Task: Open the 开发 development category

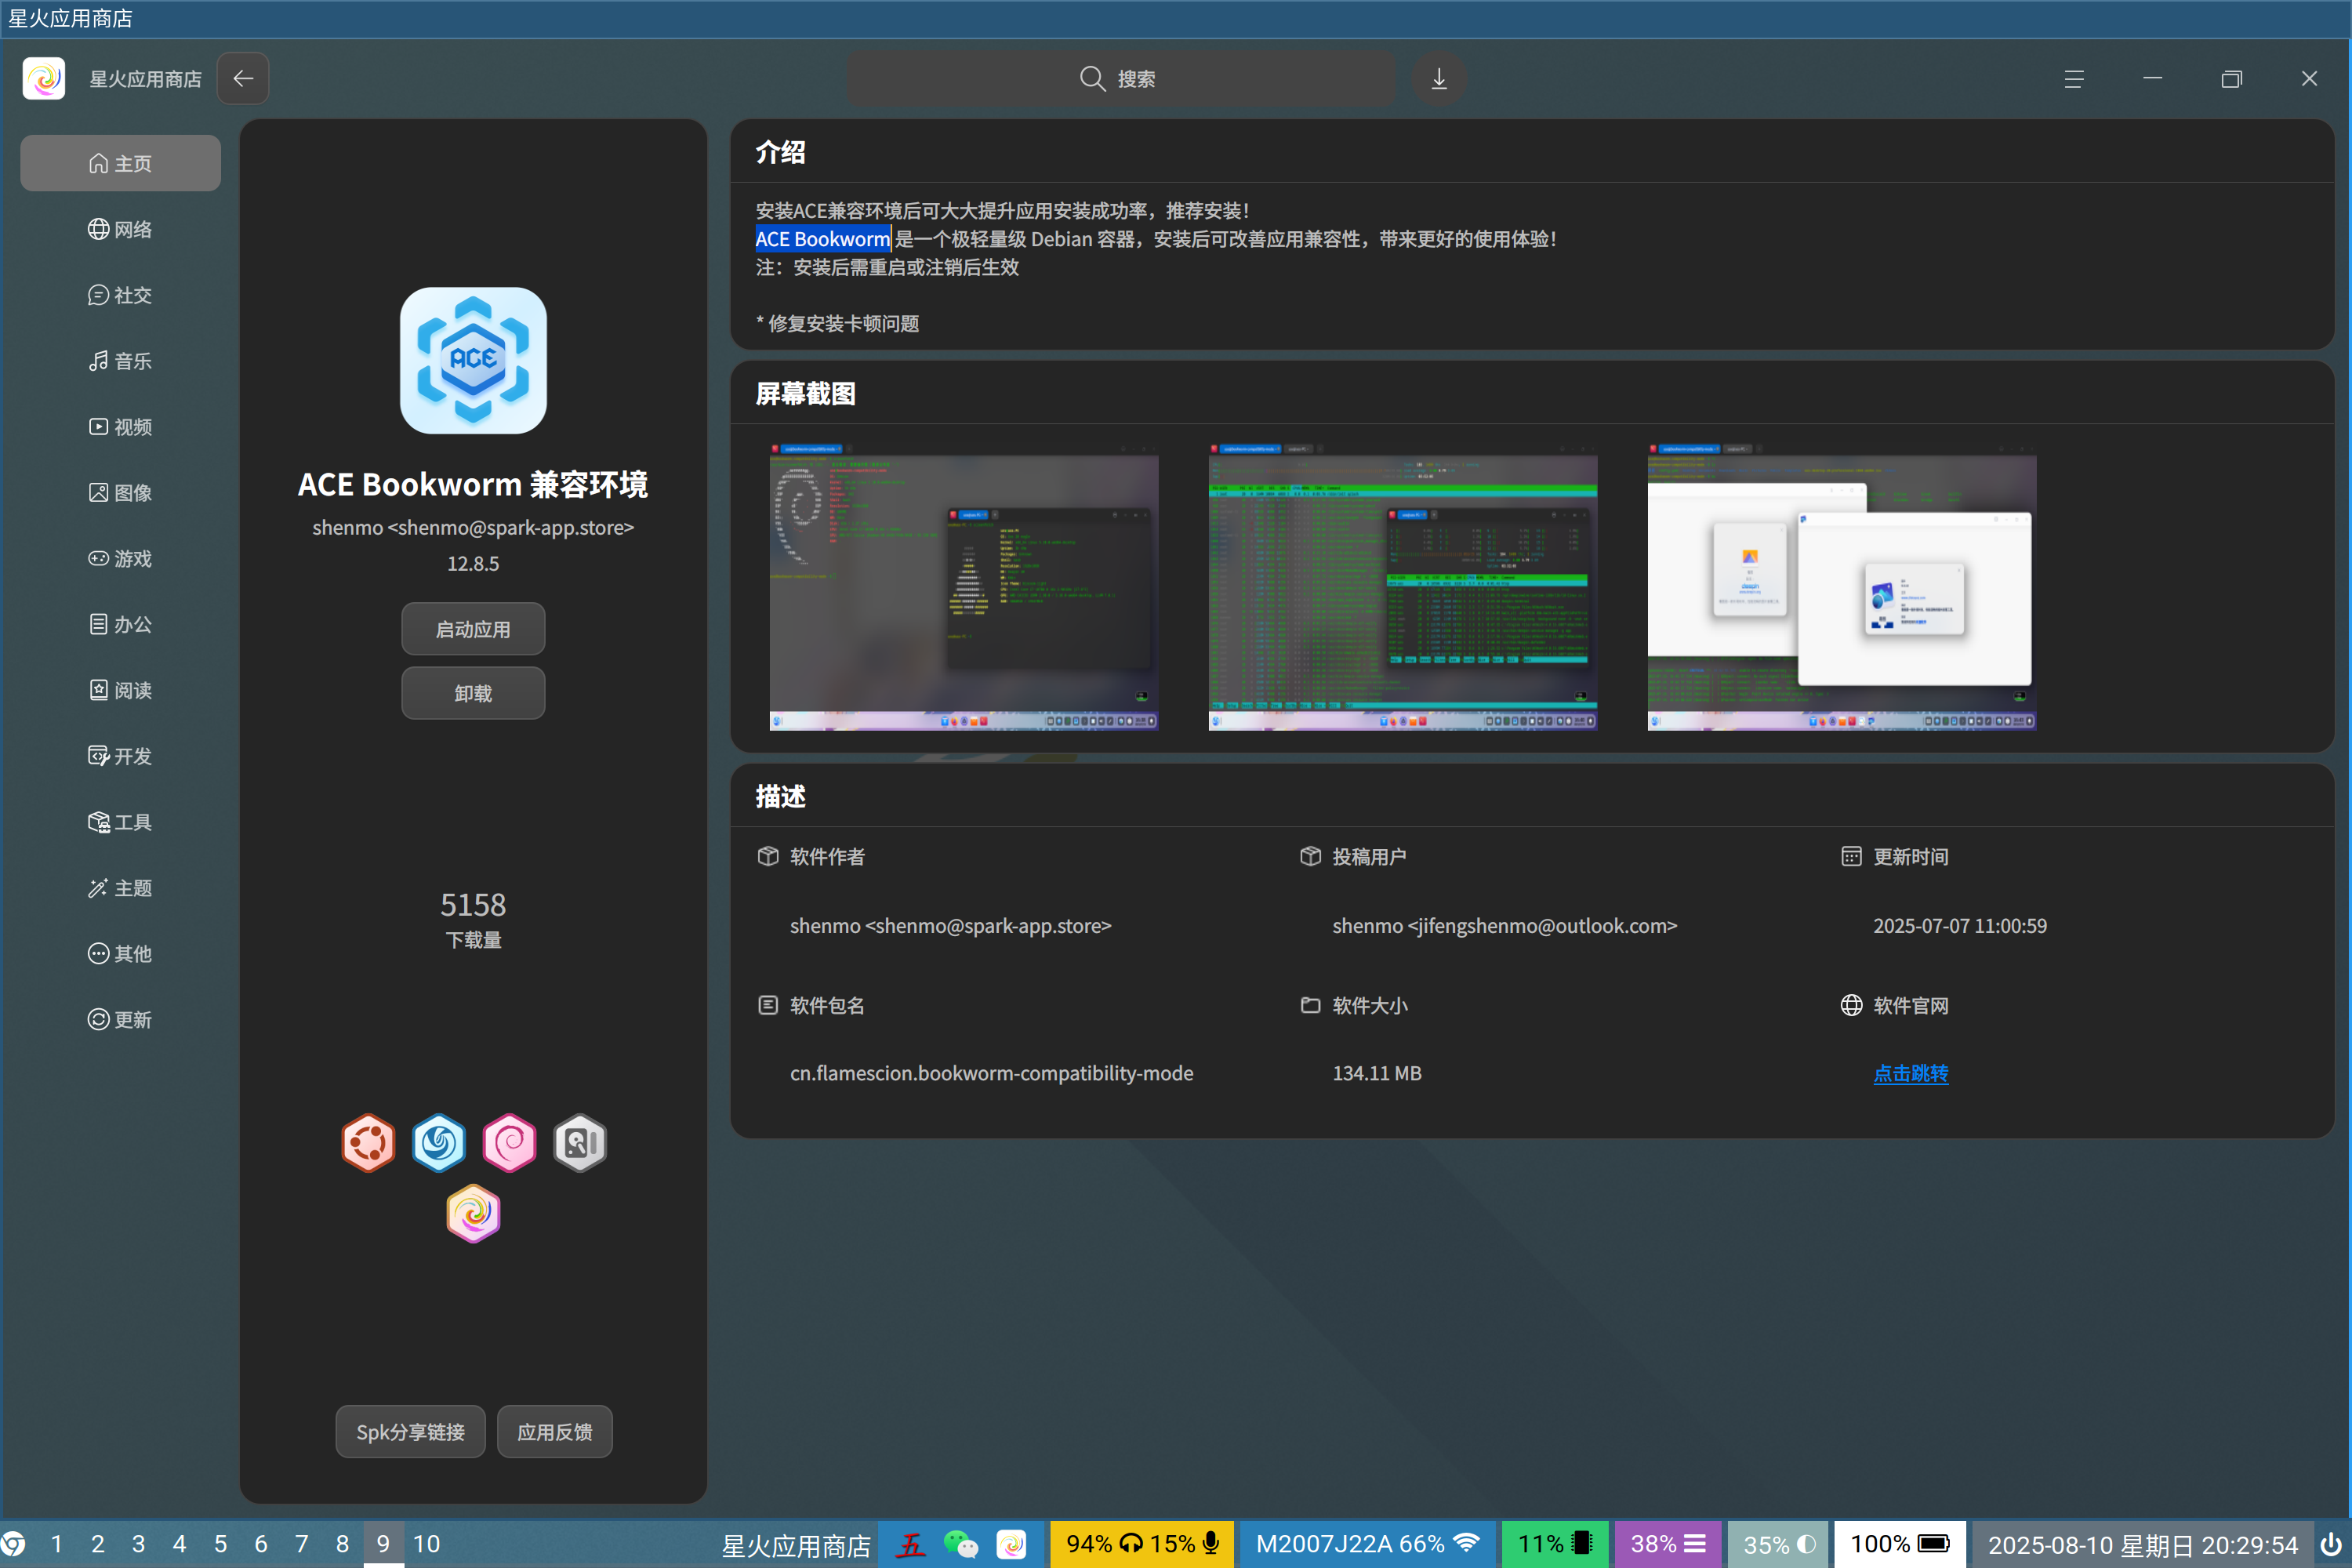Action: point(120,756)
